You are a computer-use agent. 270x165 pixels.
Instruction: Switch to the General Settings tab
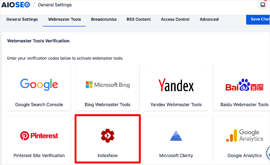click(x=22, y=19)
